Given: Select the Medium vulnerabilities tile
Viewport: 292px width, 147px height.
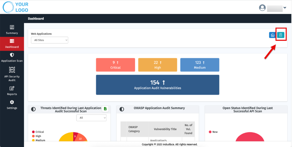Looking at the screenshot, I should 200,65.
